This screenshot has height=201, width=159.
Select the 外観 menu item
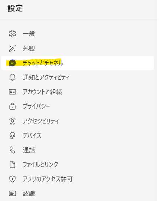pos(77,49)
